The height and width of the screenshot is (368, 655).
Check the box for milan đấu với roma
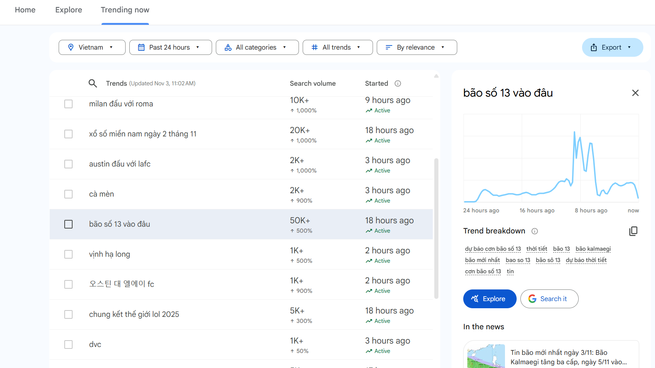[68, 104]
